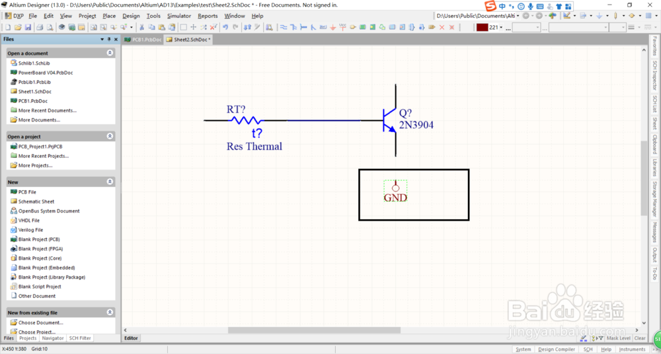
Task: Open Schlib1.SchLib document
Action: [34, 63]
